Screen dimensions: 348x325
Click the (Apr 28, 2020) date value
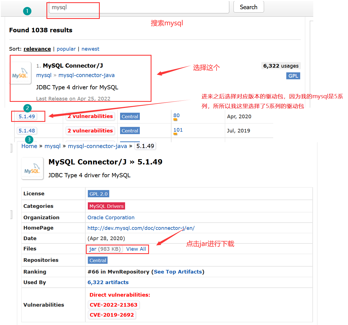coord(106,238)
